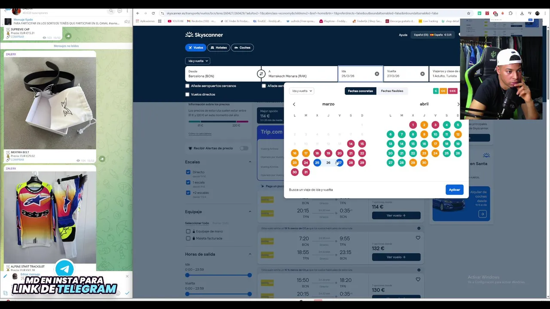Click 'Ver vuelo' for 114 € flight
The height and width of the screenshot is (309, 550).
(396, 215)
